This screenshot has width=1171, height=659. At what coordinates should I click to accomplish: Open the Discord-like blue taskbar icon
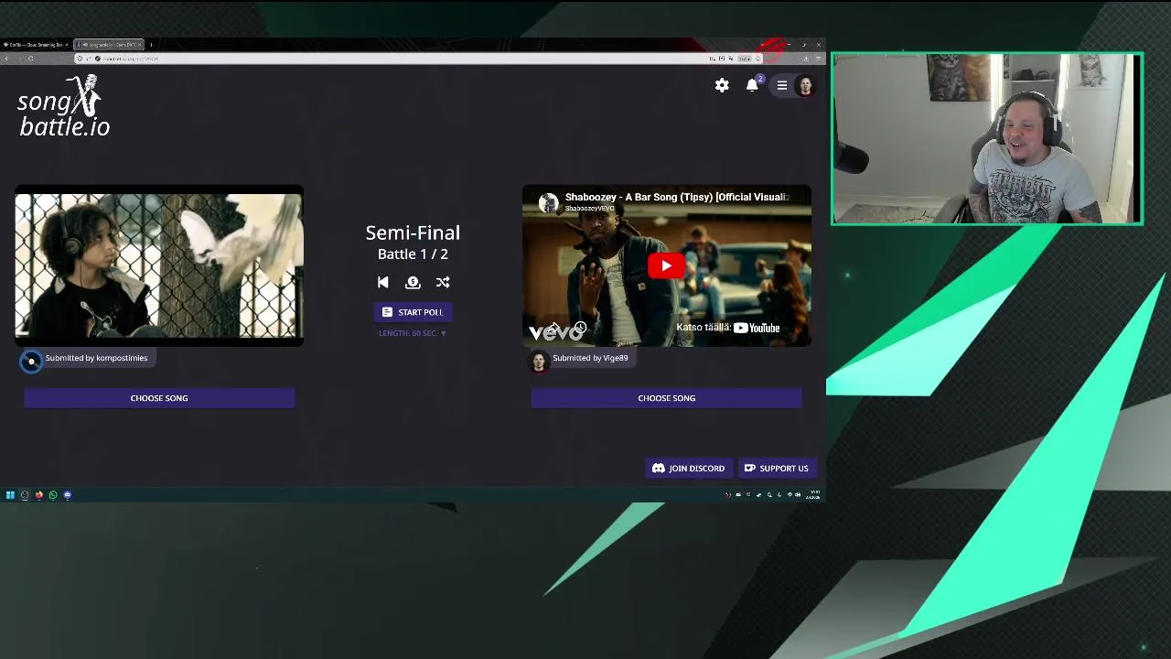pos(67,495)
